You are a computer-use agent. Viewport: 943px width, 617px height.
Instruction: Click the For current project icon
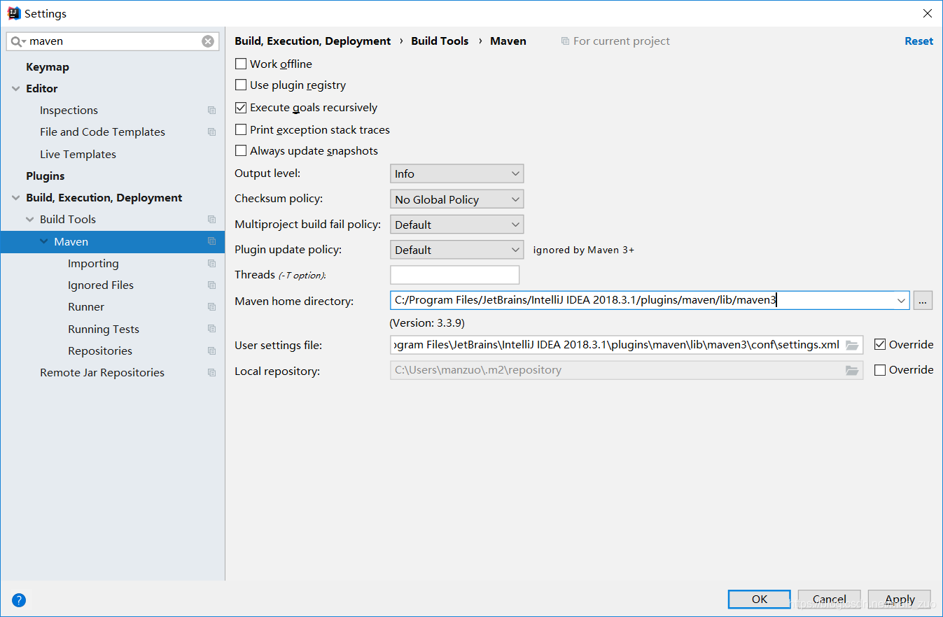[x=565, y=41]
